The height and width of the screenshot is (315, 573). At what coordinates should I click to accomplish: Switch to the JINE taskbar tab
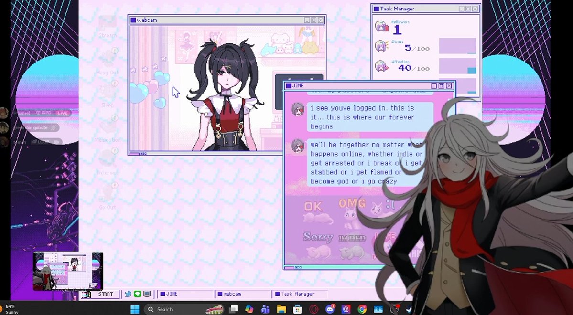click(185, 294)
